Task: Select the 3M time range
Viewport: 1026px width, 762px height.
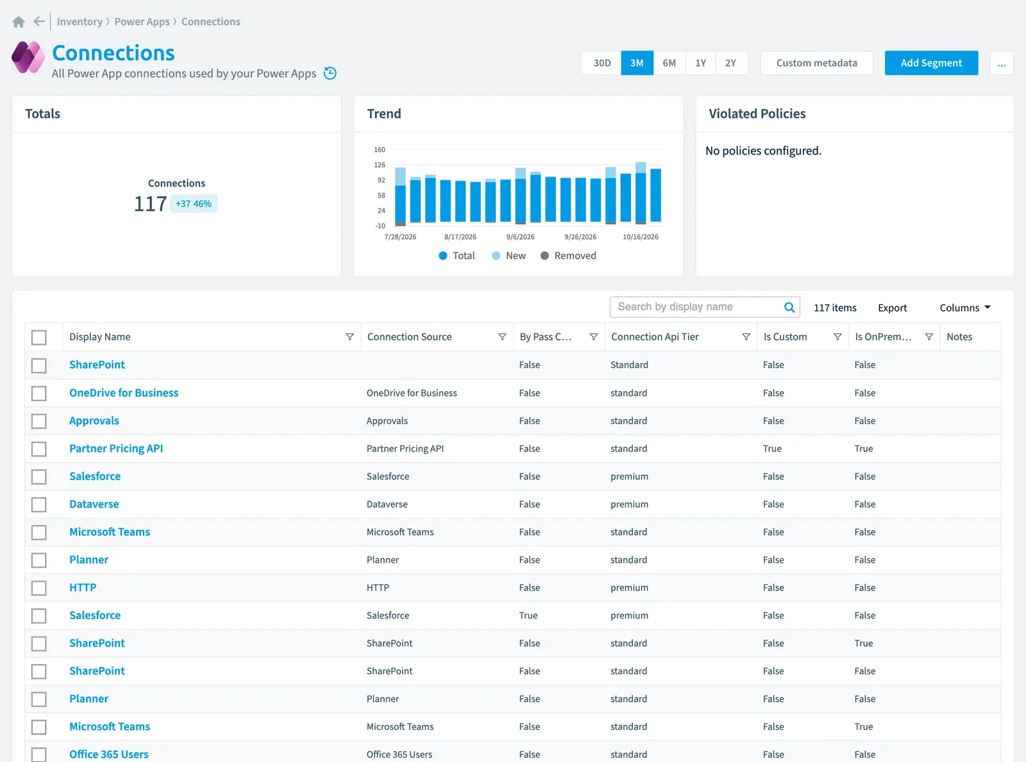Action: point(637,63)
